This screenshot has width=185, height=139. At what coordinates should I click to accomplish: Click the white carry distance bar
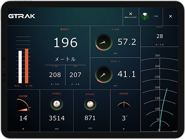pyautogui.click(x=20, y=67)
